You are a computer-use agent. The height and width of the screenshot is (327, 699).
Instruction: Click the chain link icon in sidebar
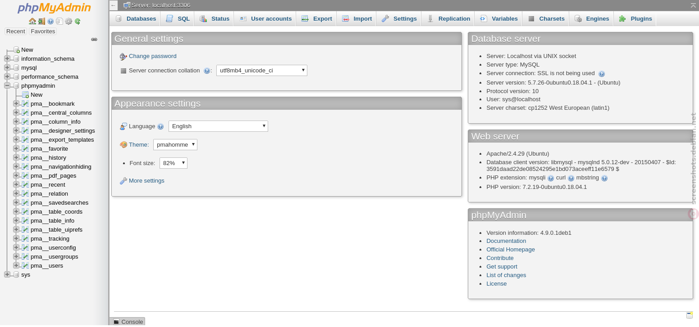[x=94, y=40]
